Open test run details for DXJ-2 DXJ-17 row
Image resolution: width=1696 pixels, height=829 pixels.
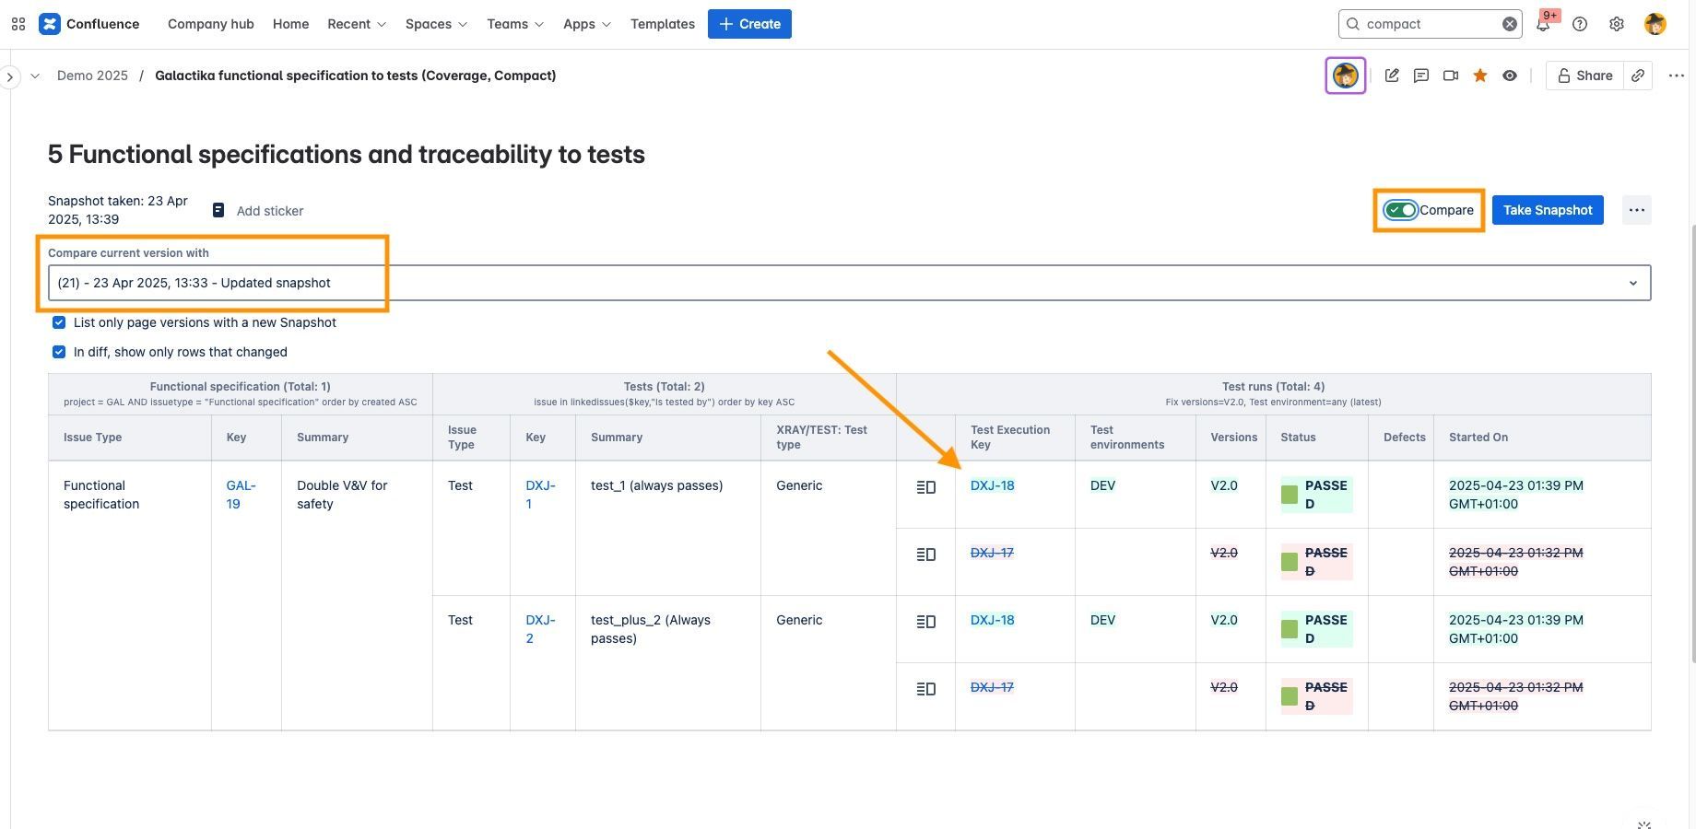(926, 689)
